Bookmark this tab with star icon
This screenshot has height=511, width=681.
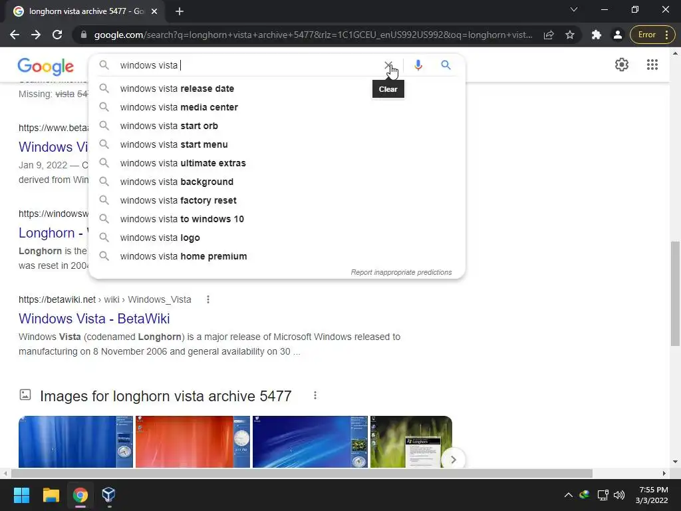570,35
